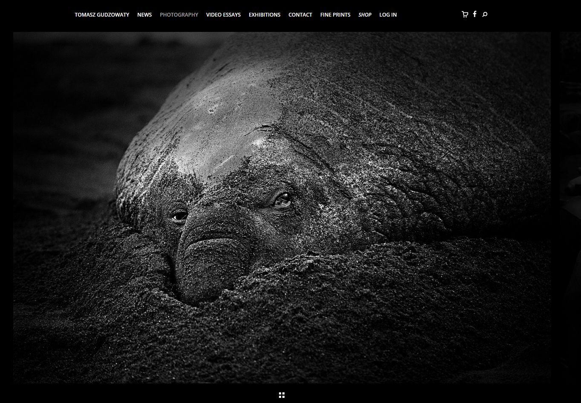581x403 pixels.
Task: Open the Video Essays section
Action: click(x=223, y=14)
